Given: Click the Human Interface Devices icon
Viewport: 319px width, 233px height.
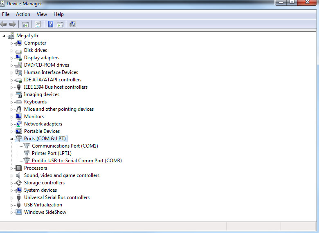Looking at the screenshot, I should click(19, 72).
